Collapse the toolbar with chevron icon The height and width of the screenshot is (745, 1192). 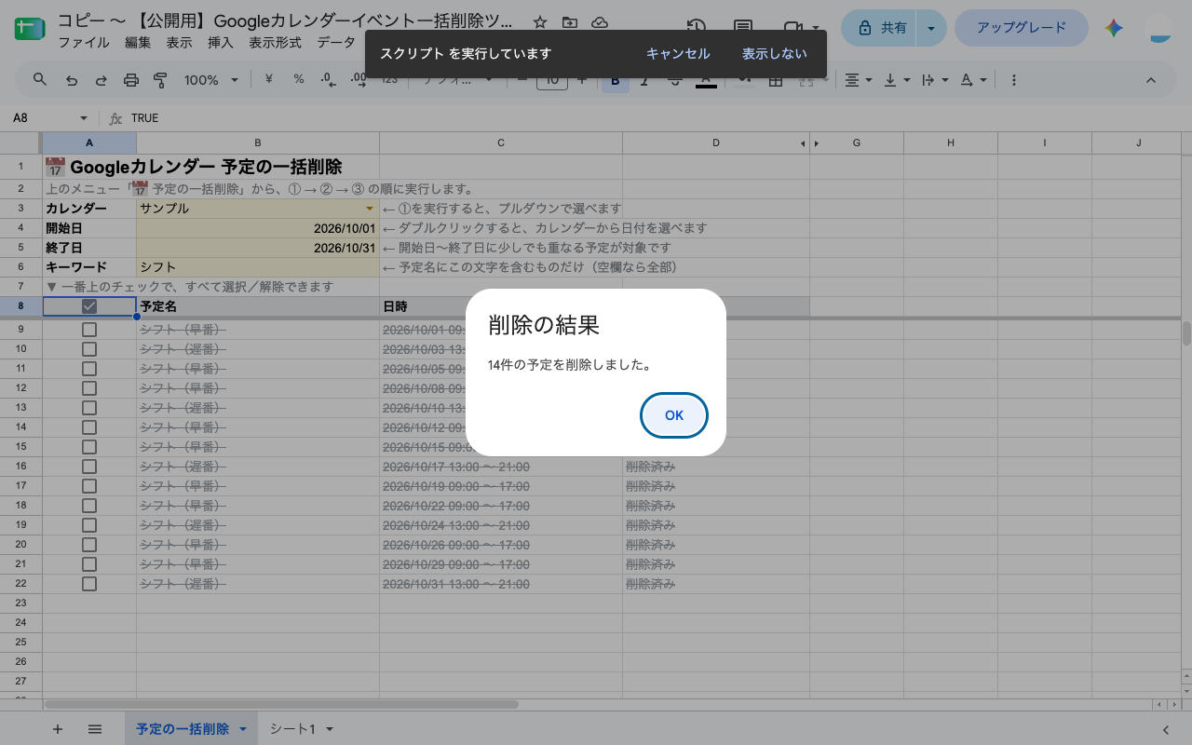(1151, 80)
